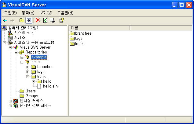194x124 pixels.
Task: Collapse the Repositories node
Action: pyautogui.click(x=16, y=52)
